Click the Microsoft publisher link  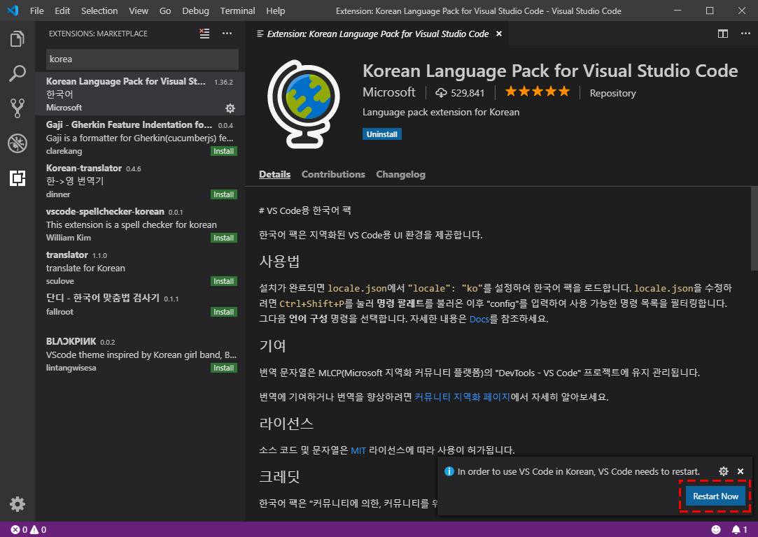(x=388, y=92)
